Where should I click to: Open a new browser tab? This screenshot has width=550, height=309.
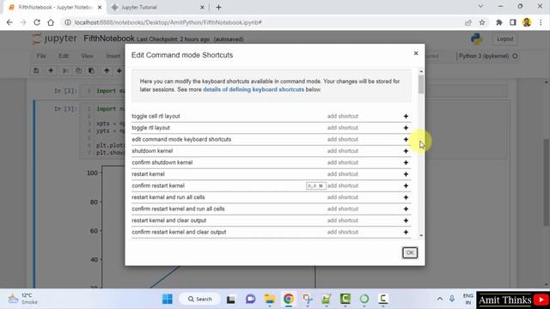click(218, 8)
